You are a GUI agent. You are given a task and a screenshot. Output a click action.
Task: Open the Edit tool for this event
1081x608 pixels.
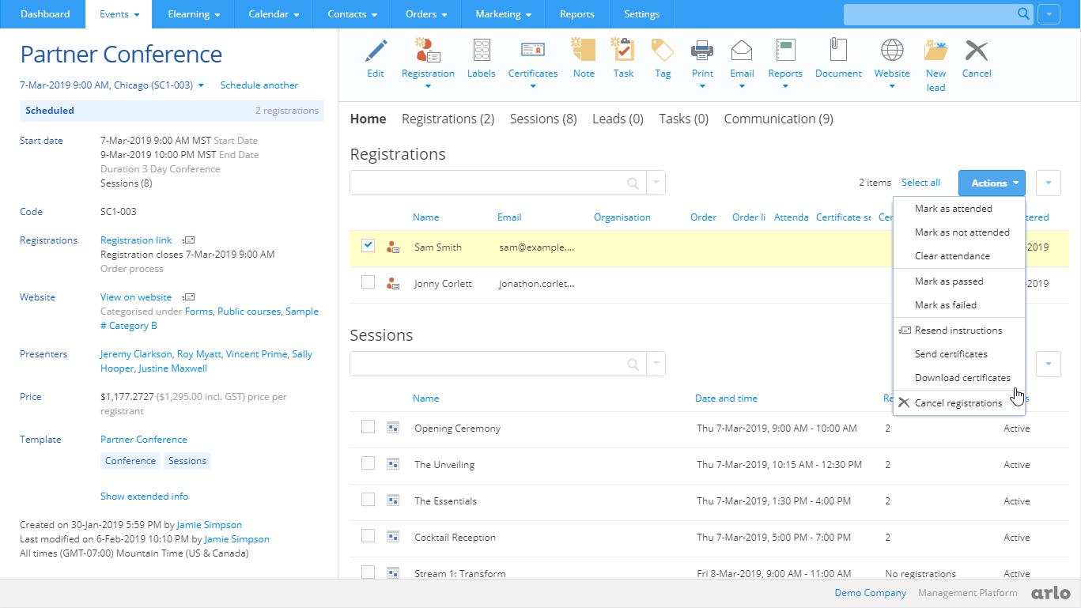pos(376,55)
